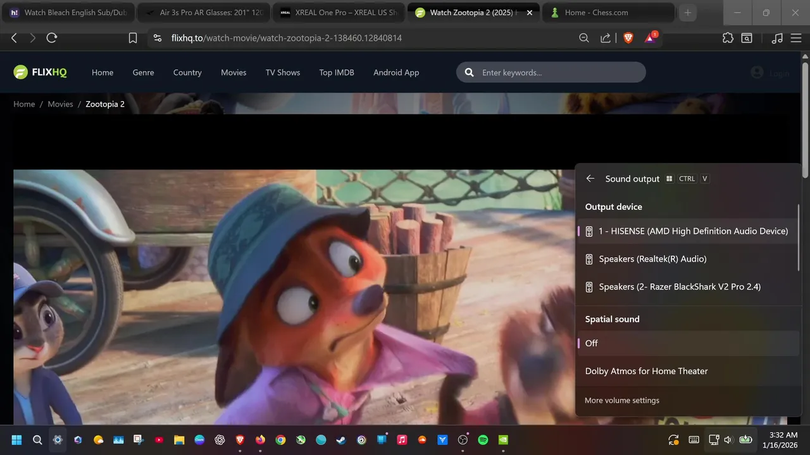Open the Android App page
Image resolution: width=810 pixels, height=455 pixels.
point(396,73)
